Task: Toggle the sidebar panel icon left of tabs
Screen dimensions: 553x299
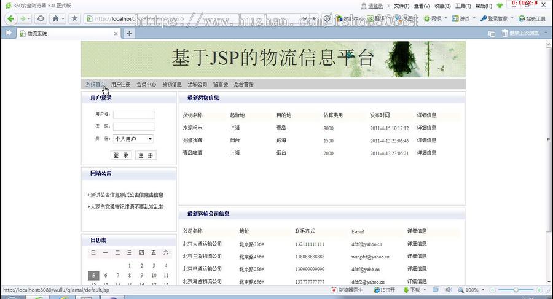Action: (9, 33)
